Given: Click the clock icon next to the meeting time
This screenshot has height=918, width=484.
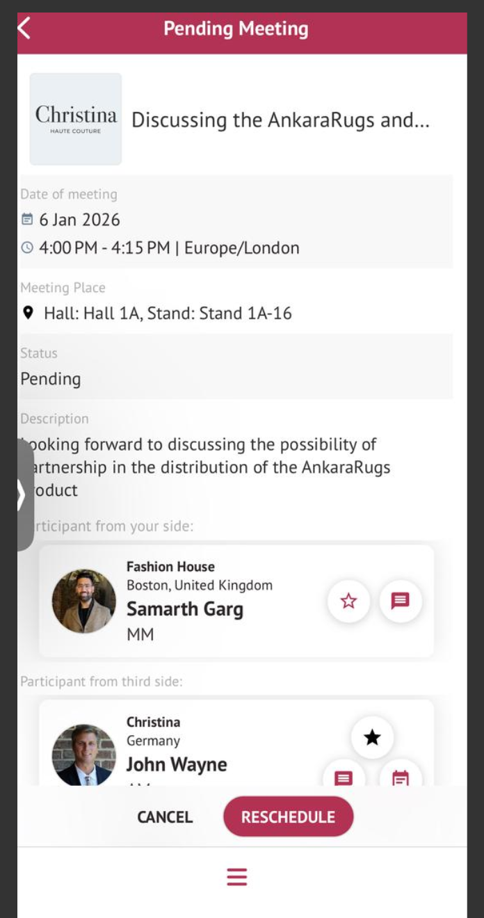Looking at the screenshot, I should (x=27, y=248).
